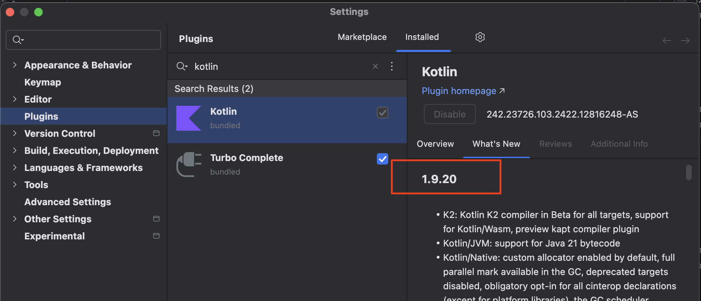701x301 pixels.
Task: Click the 1.9.20 version heading
Action: pyautogui.click(x=439, y=179)
